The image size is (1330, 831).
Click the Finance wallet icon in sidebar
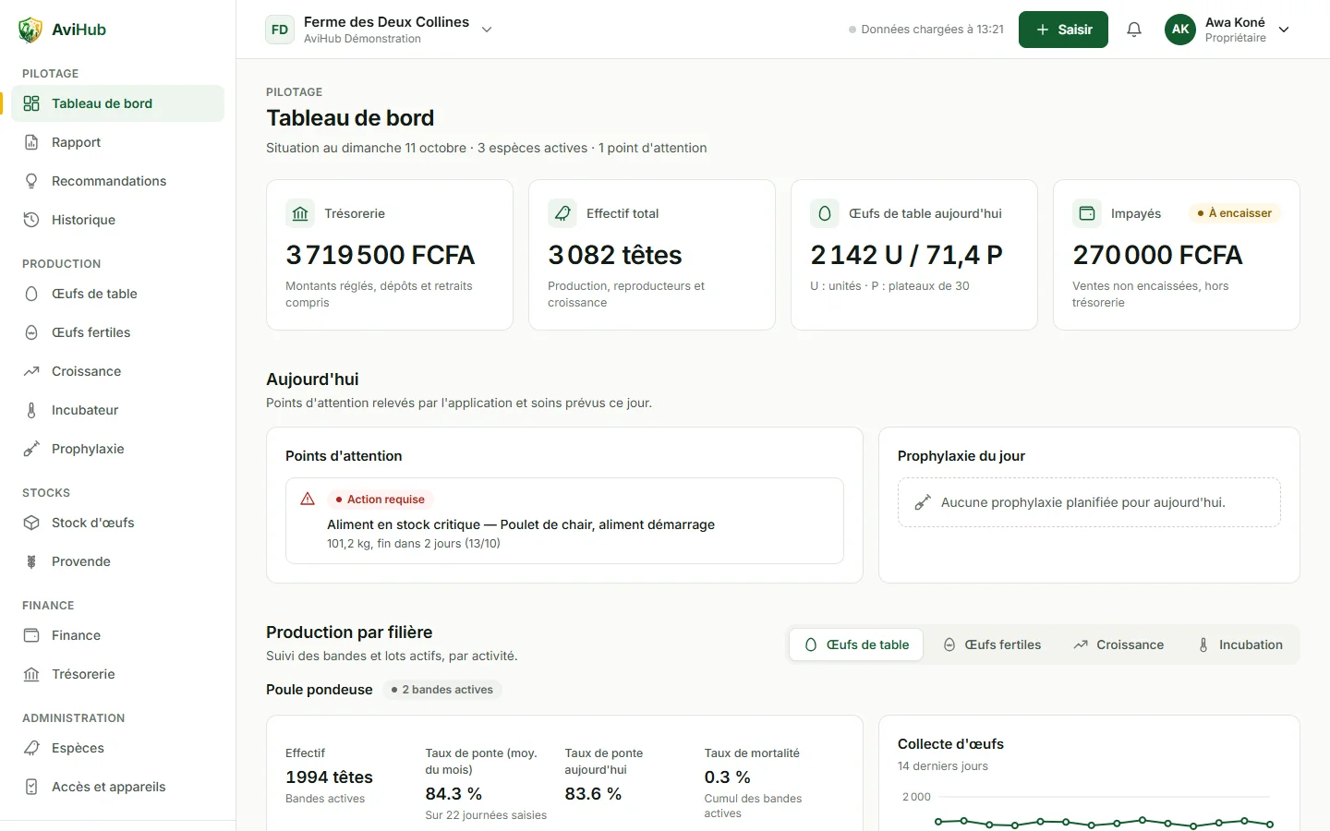(x=31, y=635)
